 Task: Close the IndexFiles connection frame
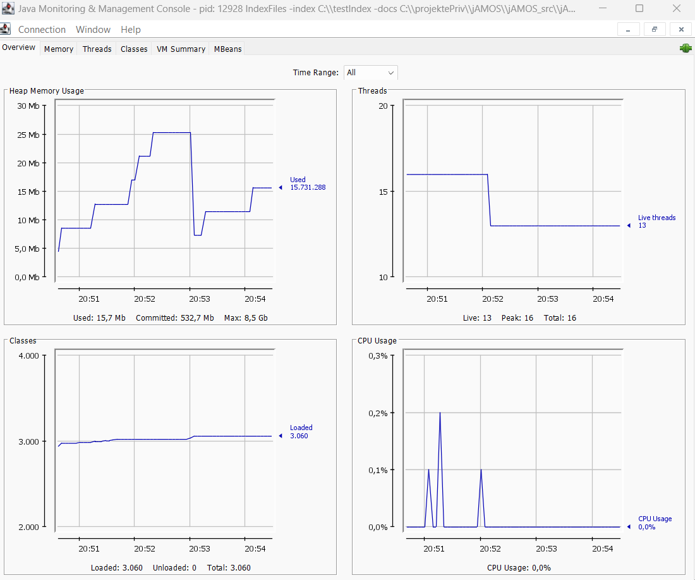pyautogui.click(x=680, y=29)
